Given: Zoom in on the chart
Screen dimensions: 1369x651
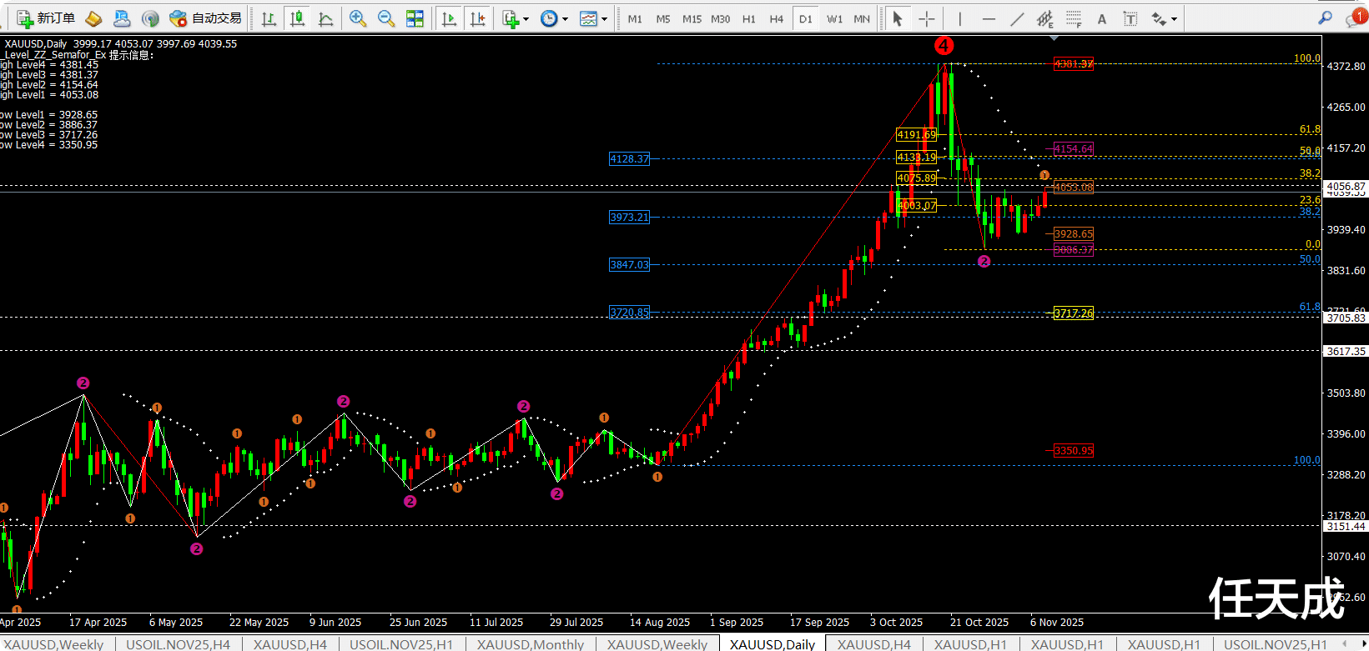Looking at the screenshot, I should tap(358, 18).
